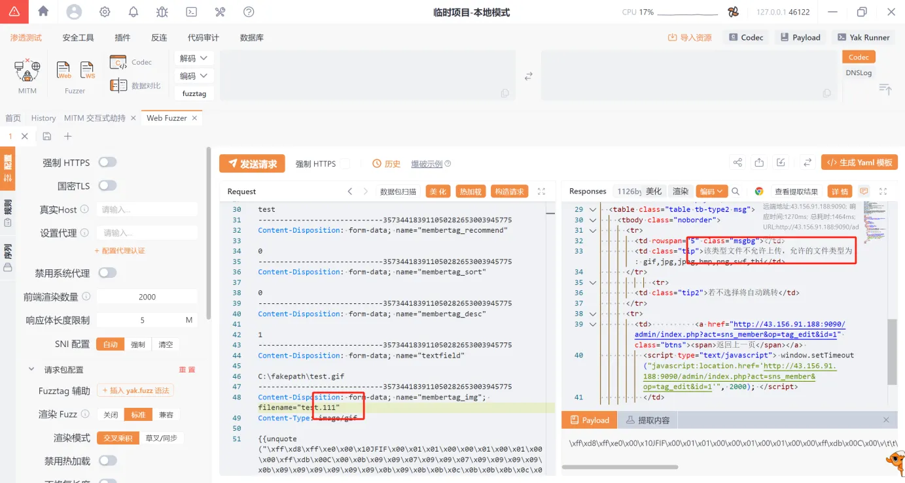Viewport: 905px width, 483px height.
Task: Check the 强制 HTTPS box near send button
Action: tap(345, 163)
